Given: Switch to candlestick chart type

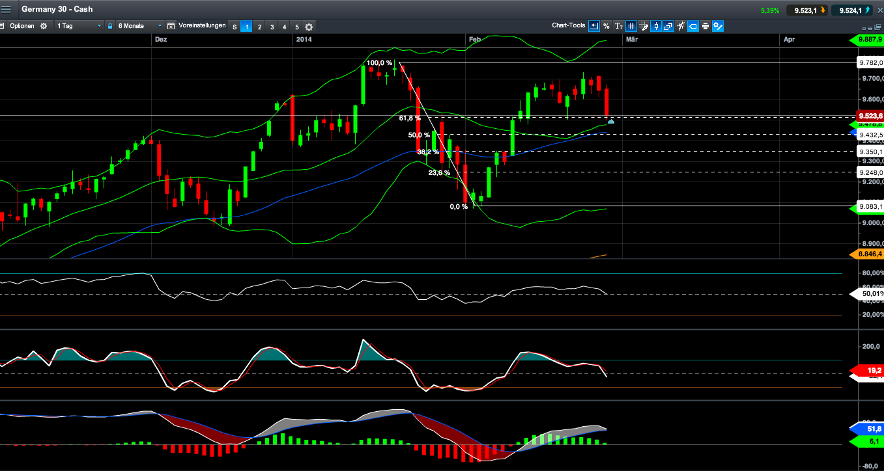Looking at the screenshot, I should tap(656, 26).
